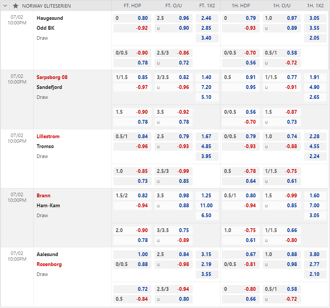Viewport: 330px width, 308px height.
Task: Pick Lillestrom FT 1X2 odds 1.67
Action: point(207,136)
